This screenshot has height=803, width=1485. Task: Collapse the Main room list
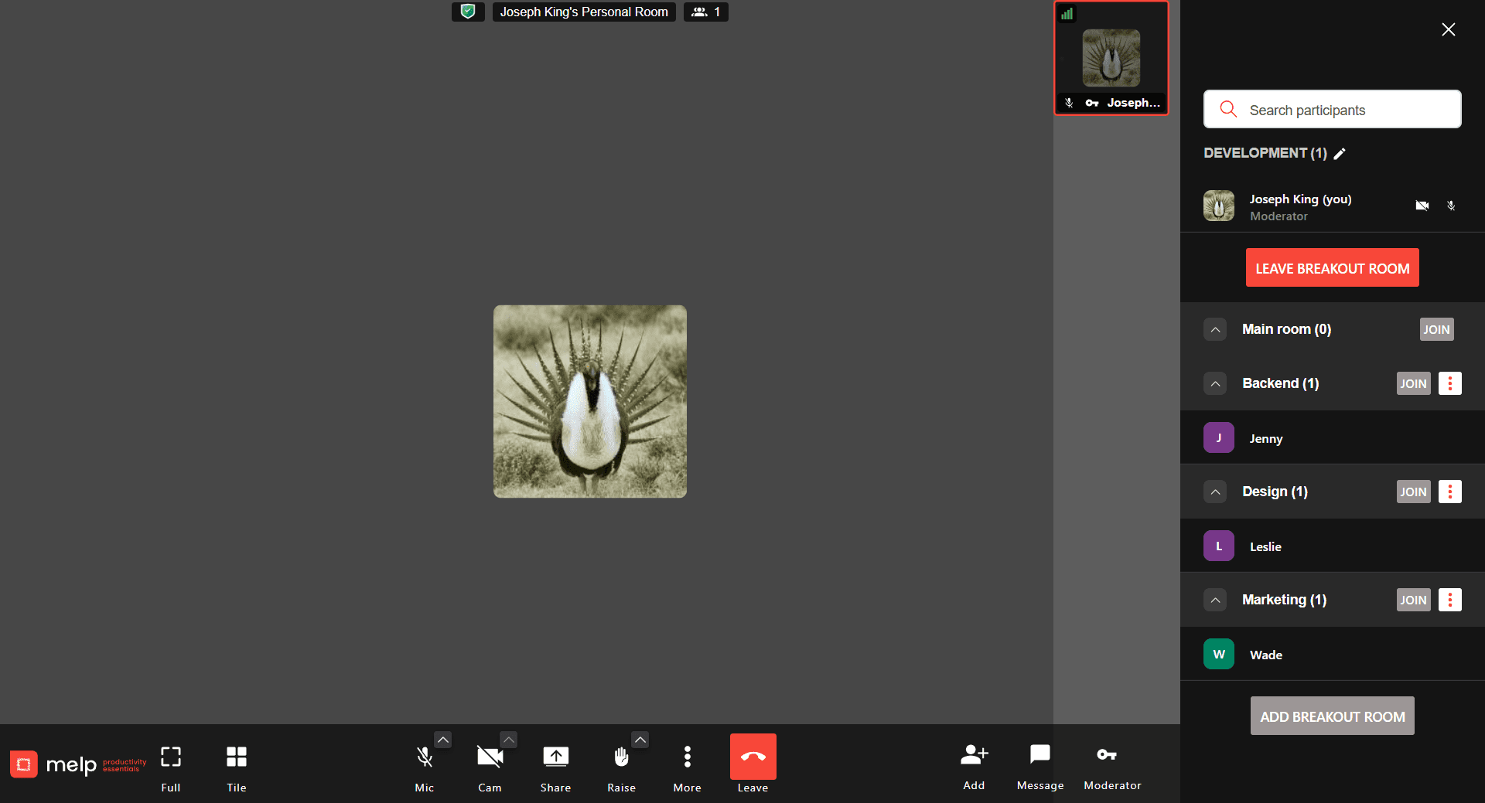1214,329
